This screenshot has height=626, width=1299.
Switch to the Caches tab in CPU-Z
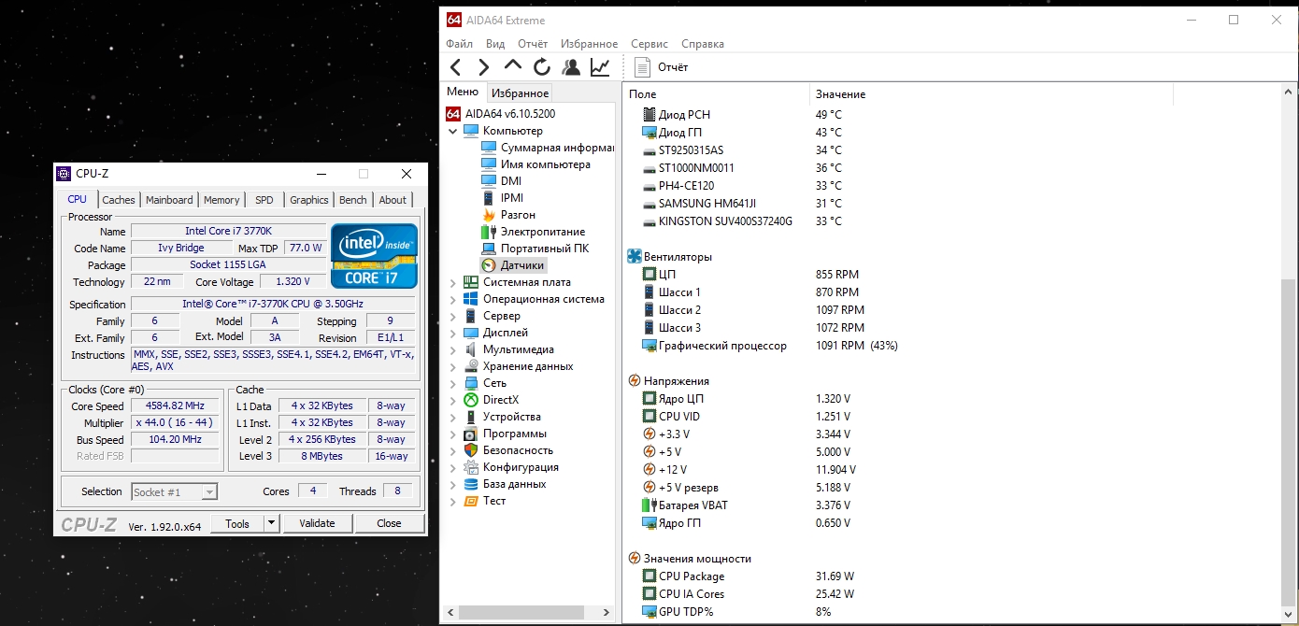119,200
